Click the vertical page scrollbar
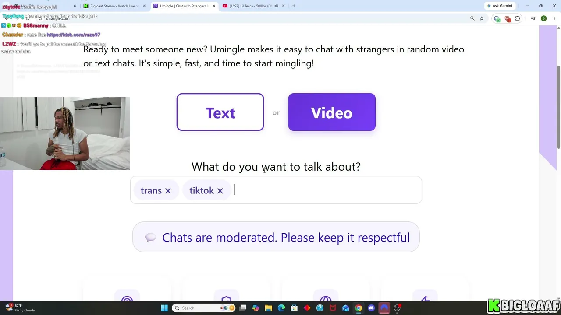This screenshot has width=561, height=315. (x=558, y=107)
